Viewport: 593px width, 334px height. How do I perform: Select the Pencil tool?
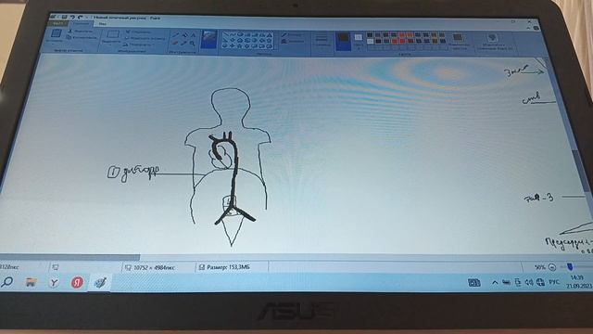175,35
